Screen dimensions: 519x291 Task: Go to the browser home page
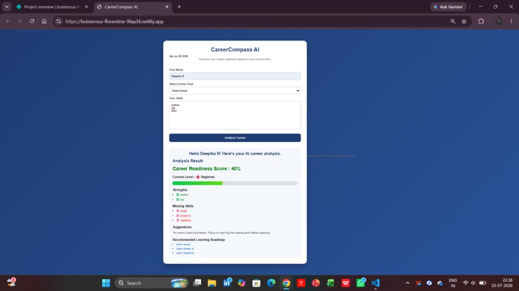pos(44,21)
